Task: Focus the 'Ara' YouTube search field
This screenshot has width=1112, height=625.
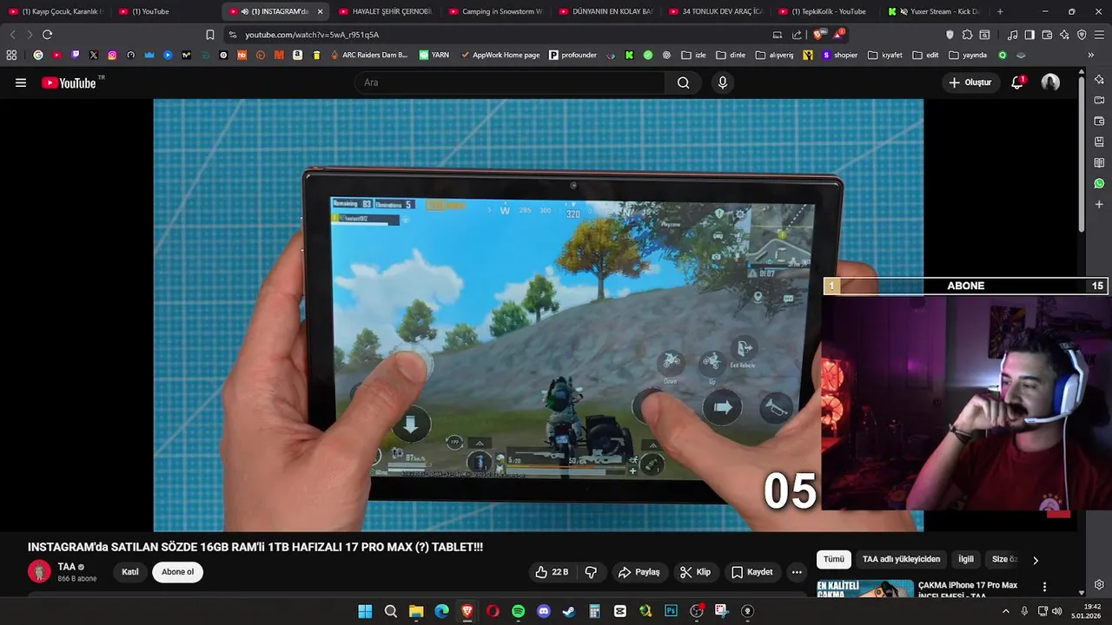Action: pos(510,82)
